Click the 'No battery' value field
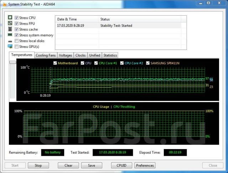Screen dimensions: 228x173 click(53, 152)
